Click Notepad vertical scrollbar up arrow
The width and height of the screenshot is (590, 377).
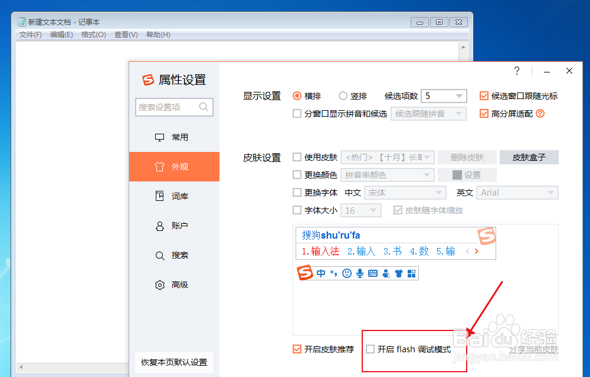pyautogui.click(x=463, y=47)
